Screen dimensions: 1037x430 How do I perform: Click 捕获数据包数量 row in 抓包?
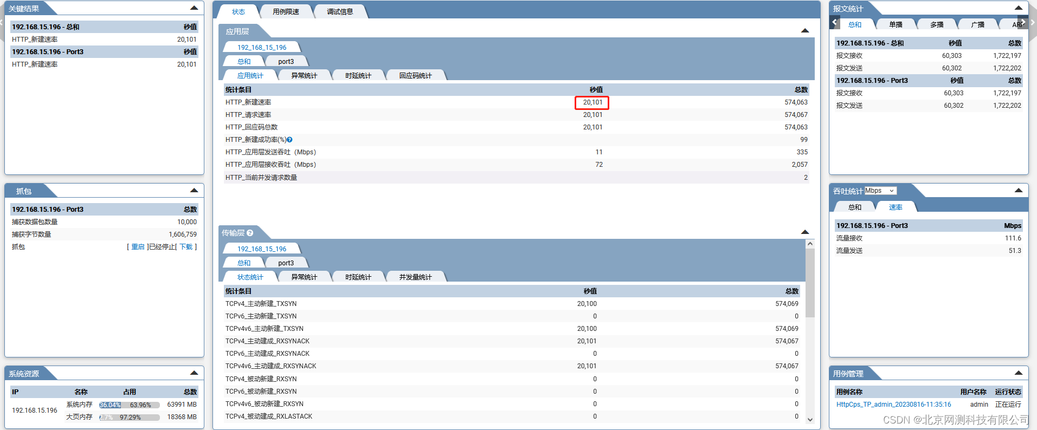pos(104,222)
